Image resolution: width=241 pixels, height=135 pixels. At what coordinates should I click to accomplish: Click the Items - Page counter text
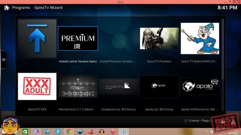(x=200, y=121)
